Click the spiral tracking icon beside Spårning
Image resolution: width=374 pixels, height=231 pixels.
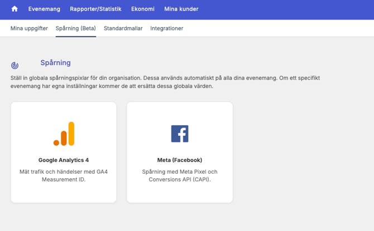click(15, 65)
